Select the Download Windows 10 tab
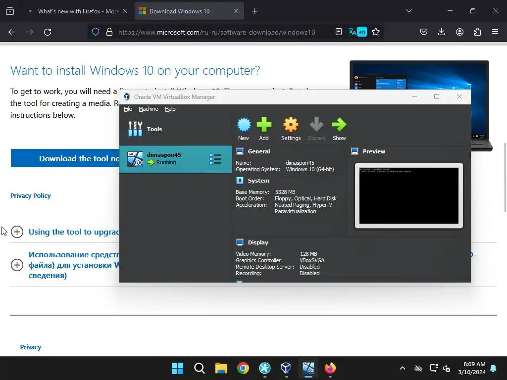507x380 pixels. [x=189, y=11]
